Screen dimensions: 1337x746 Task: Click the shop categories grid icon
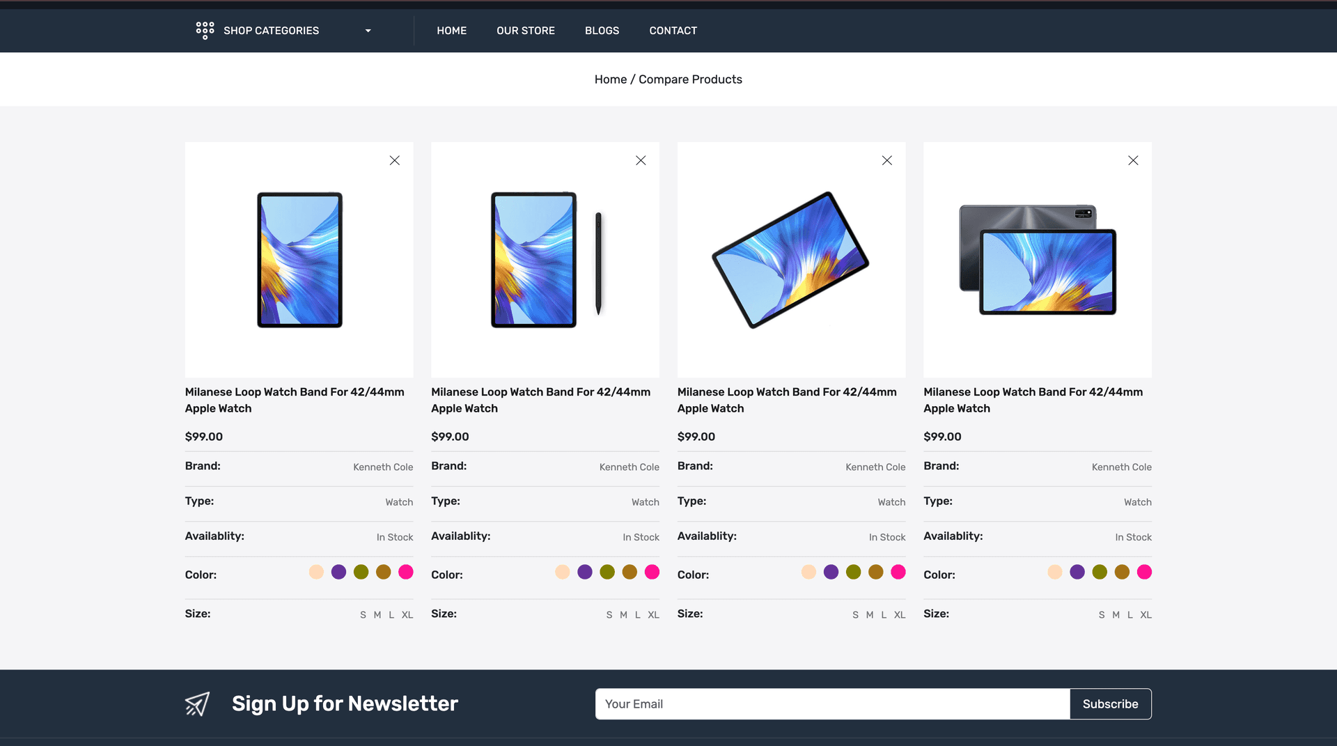[x=205, y=31]
